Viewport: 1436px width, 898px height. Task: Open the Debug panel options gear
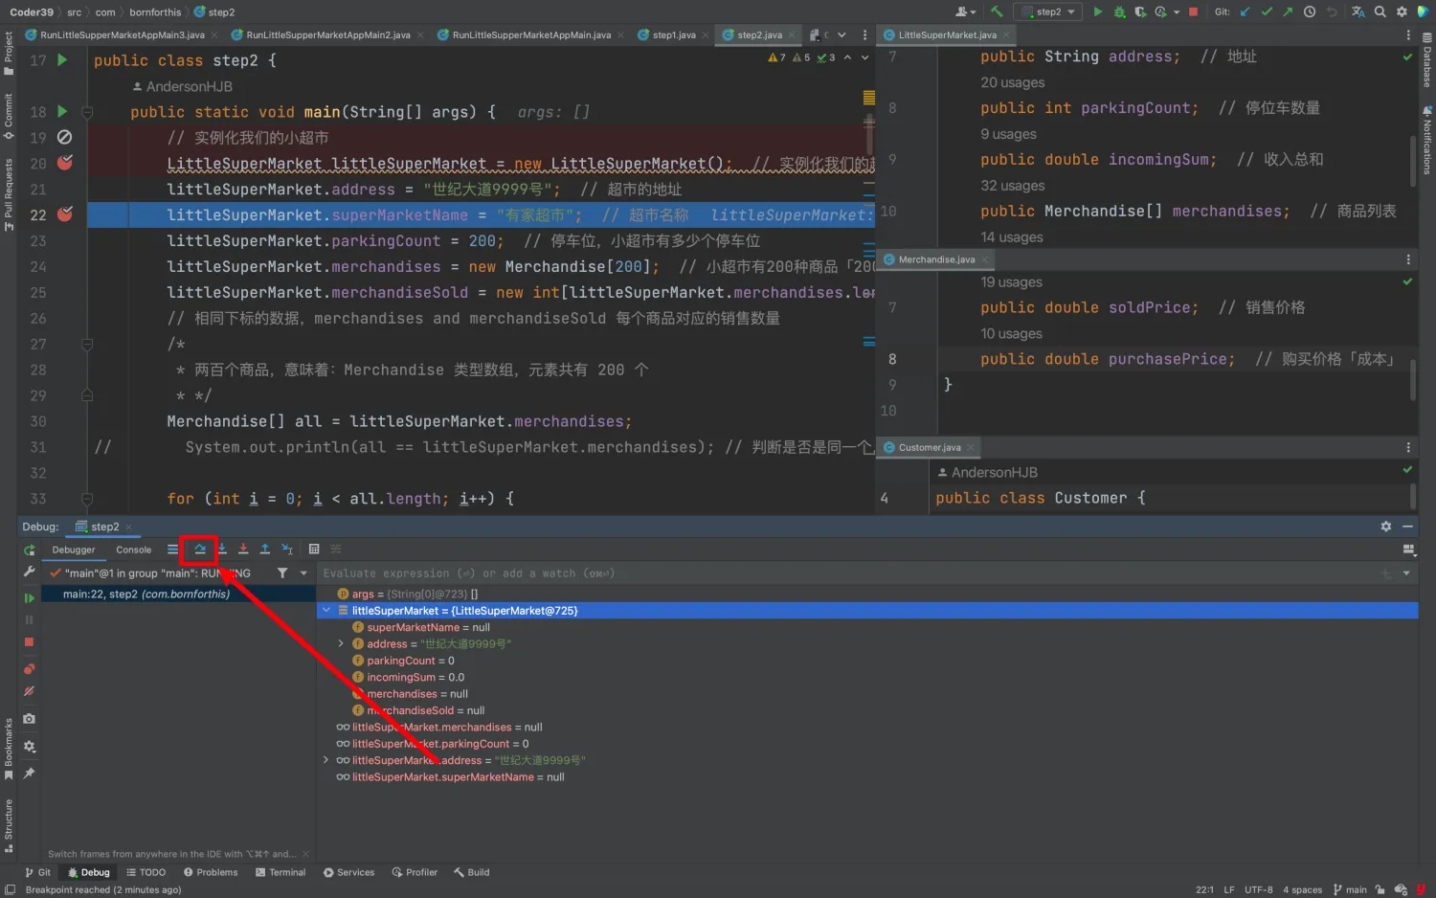coord(1385,527)
